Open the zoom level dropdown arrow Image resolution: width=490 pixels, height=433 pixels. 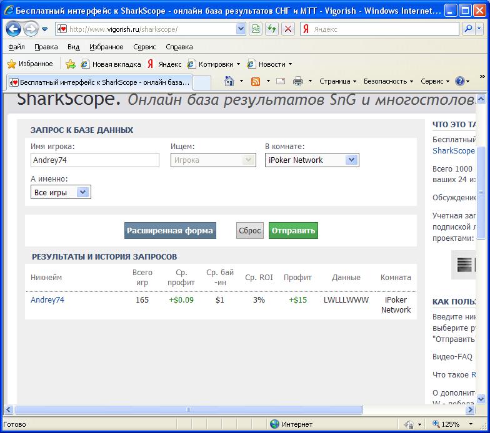point(471,424)
